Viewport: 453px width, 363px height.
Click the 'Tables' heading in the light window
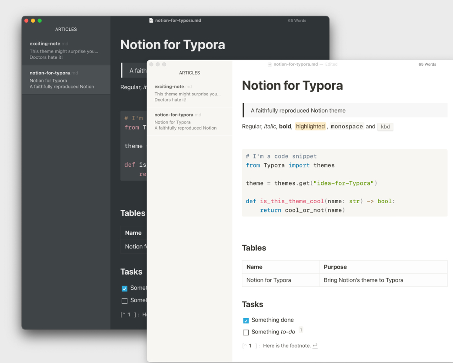click(254, 248)
